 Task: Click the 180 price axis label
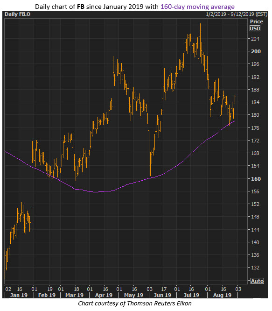point(255,115)
